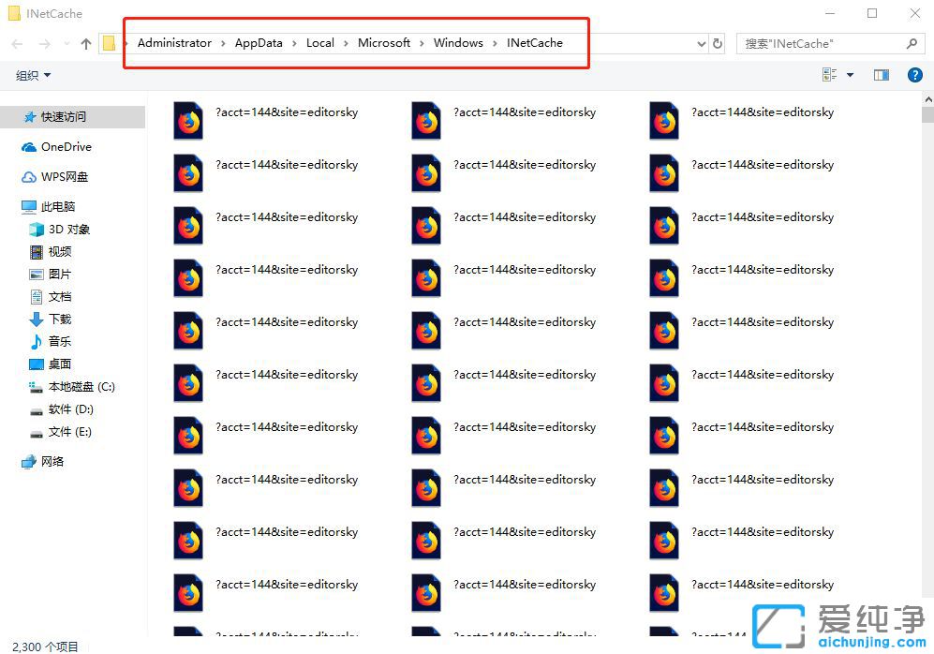Go to Microsoft in the address path
The width and height of the screenshot is (934, 654).
click(384, 42)
